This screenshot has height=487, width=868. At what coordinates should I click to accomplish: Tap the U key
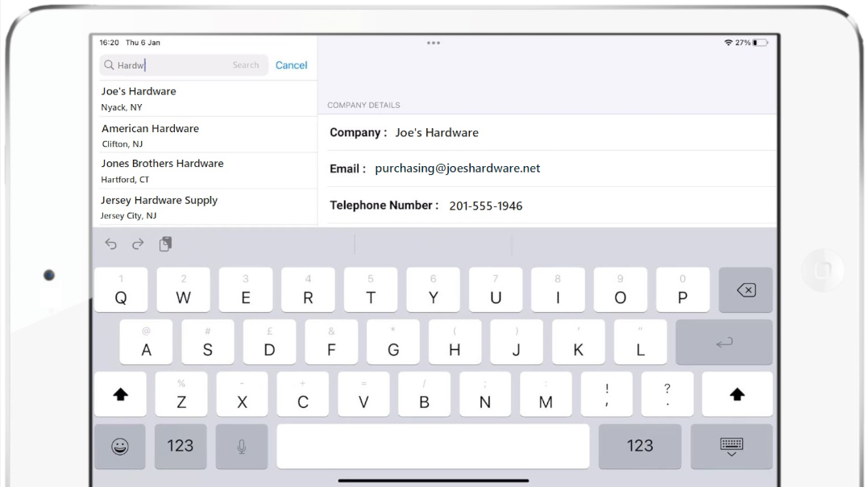coord(496,289)
